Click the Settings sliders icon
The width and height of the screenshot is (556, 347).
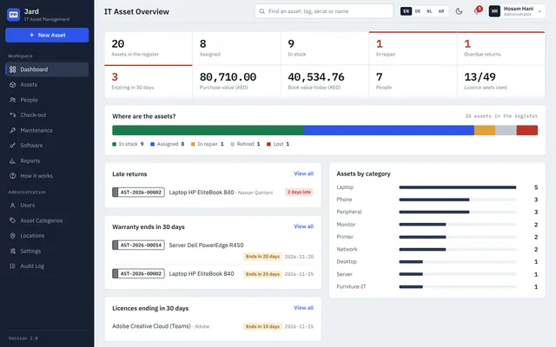(13, 251)
